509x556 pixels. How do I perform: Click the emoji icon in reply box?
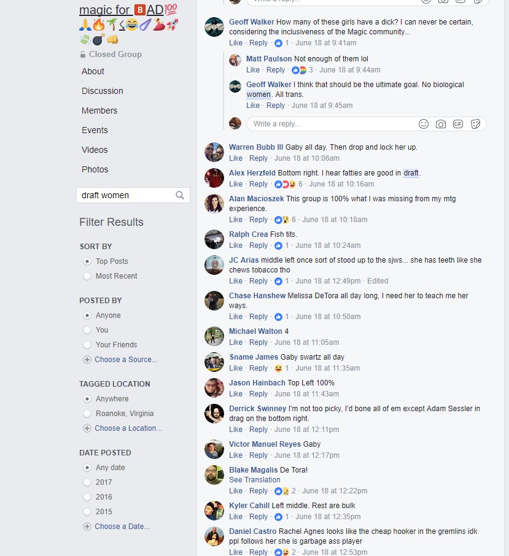(424, 124)
